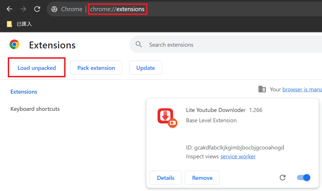Viewport: 322px width, 191px height.
Task: Open Details for Lite Youtube Downloader
Action: click(166, 178)
